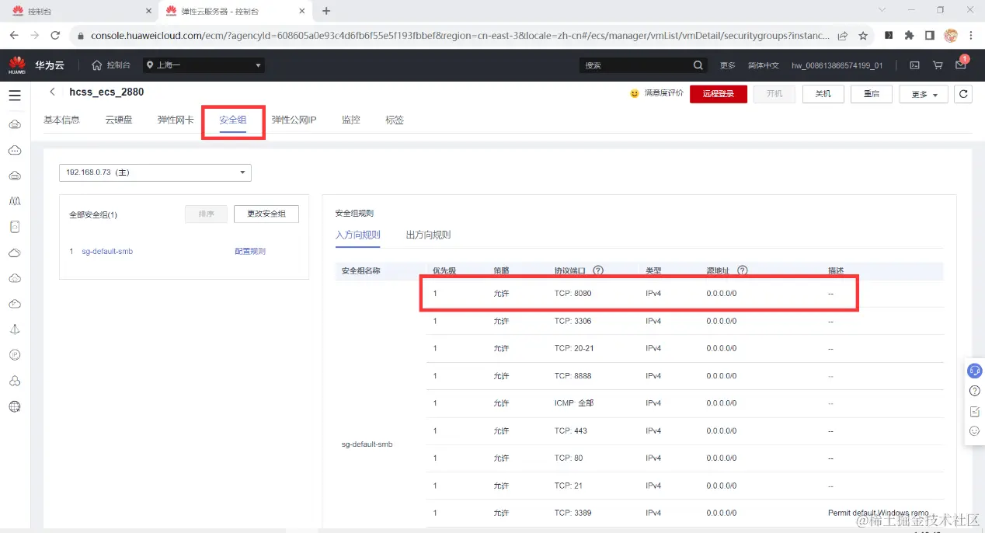Switch to the 弹性网卡 tab

coord(176,120)
